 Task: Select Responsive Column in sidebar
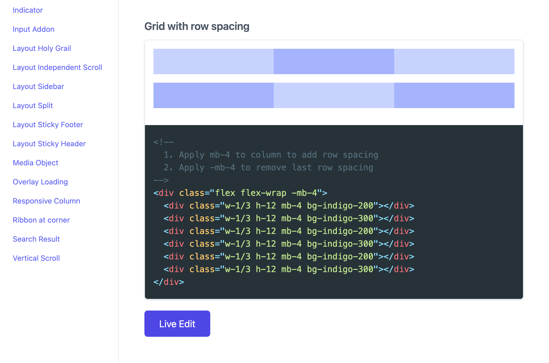[46, 201]
